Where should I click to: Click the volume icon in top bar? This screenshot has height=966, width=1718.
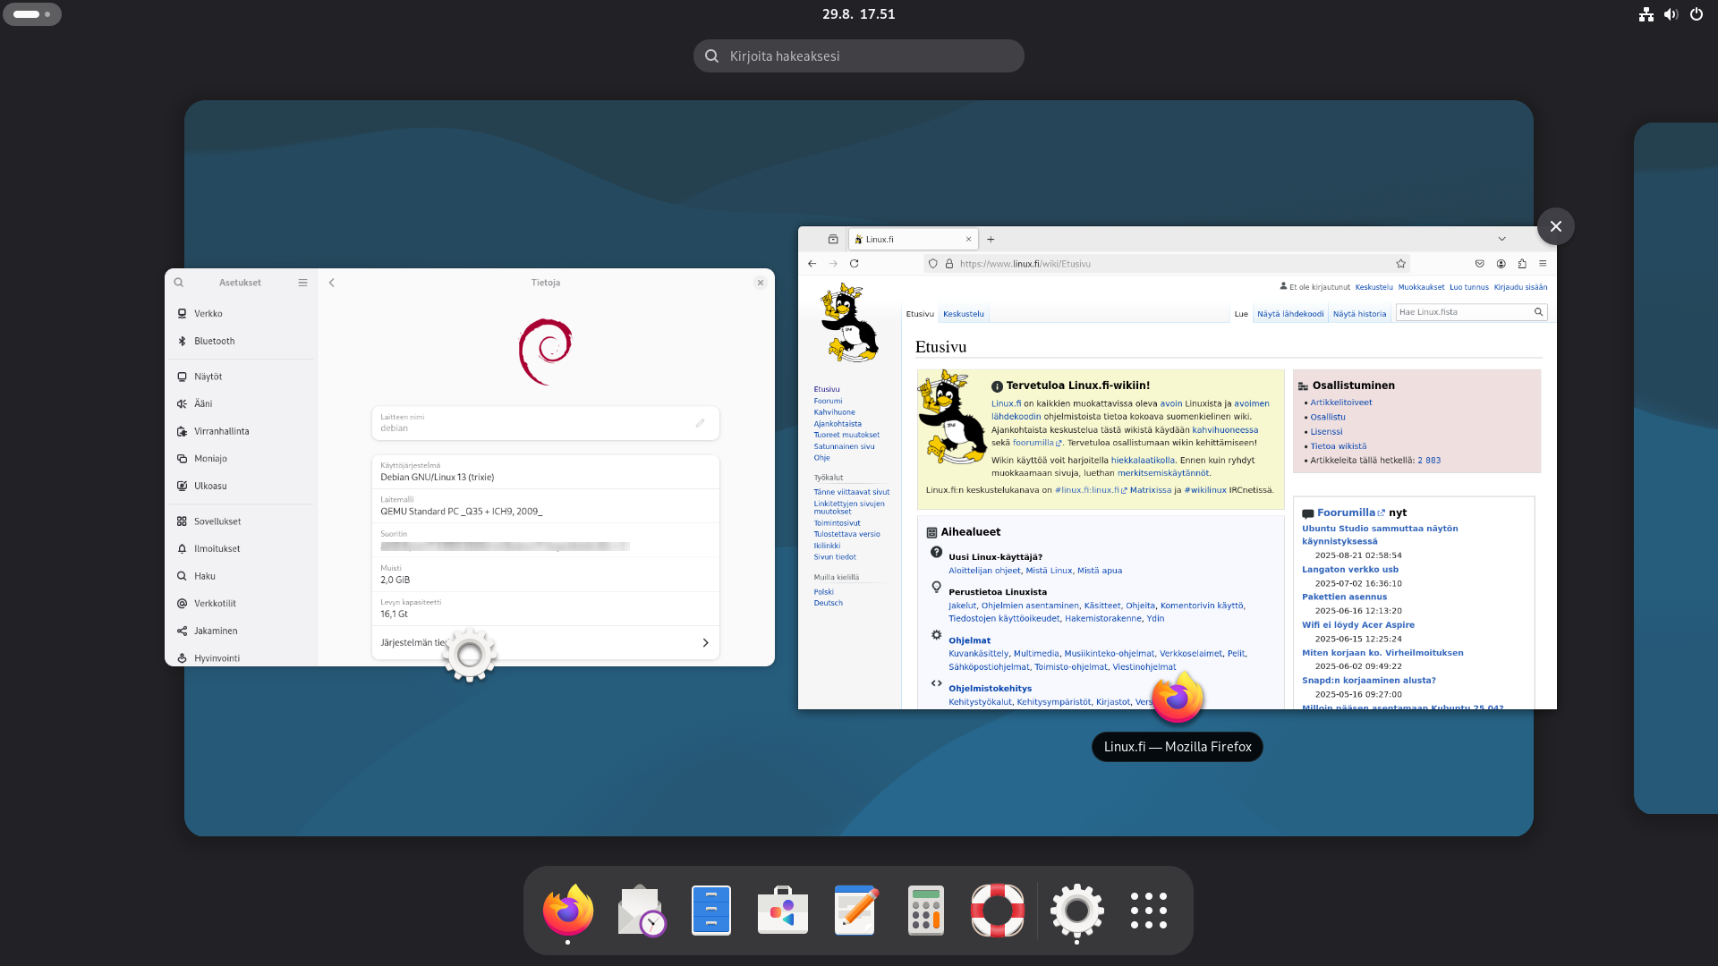click(1671, 14)
